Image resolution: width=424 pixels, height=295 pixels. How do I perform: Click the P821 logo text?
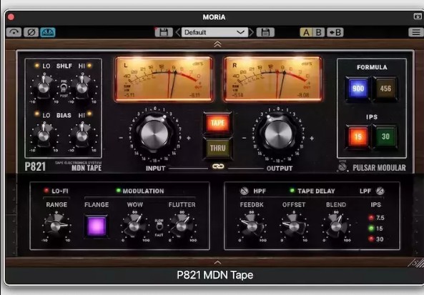pyautogui.click(x=35, y=166)
